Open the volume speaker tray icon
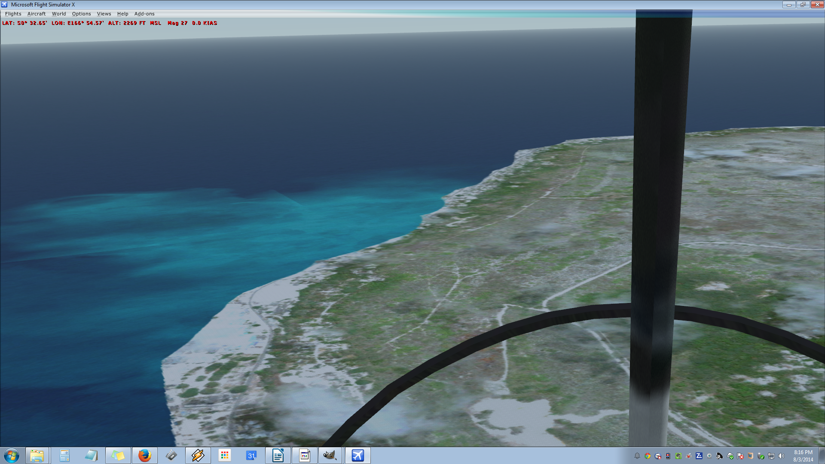This screenshot has width=825, height=464. click(x=781, y=456)
